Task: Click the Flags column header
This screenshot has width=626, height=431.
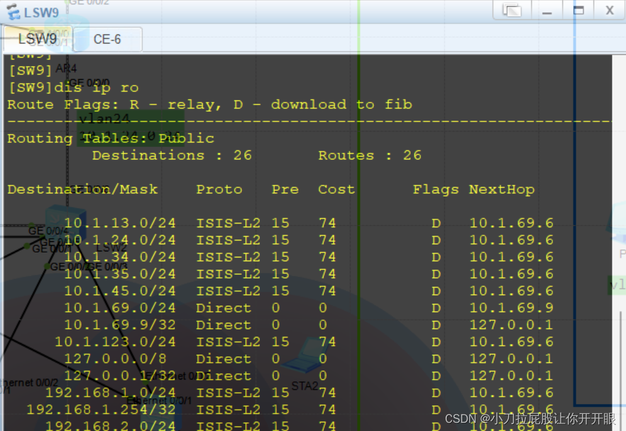Action: (x=436, y=190)
